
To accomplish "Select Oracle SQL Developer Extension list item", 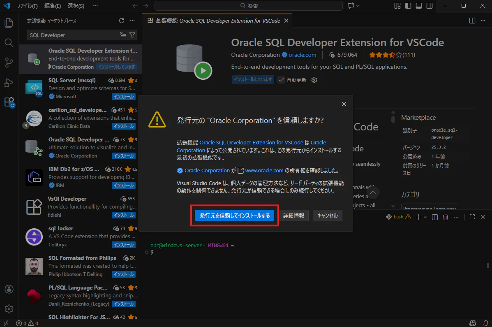I will 80,59.
